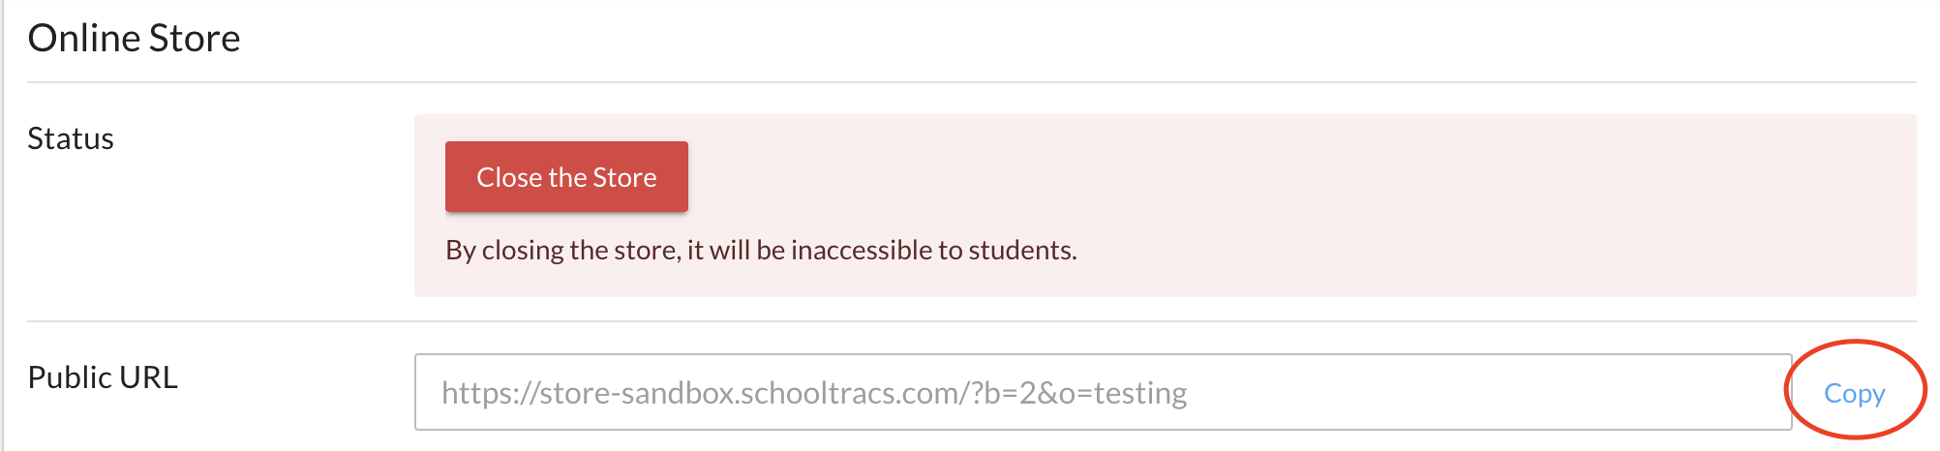Hit the blue Copy link beside the URL
Image resolution: width=1940 pixels, height=451 pixels.
(1854, 393)
